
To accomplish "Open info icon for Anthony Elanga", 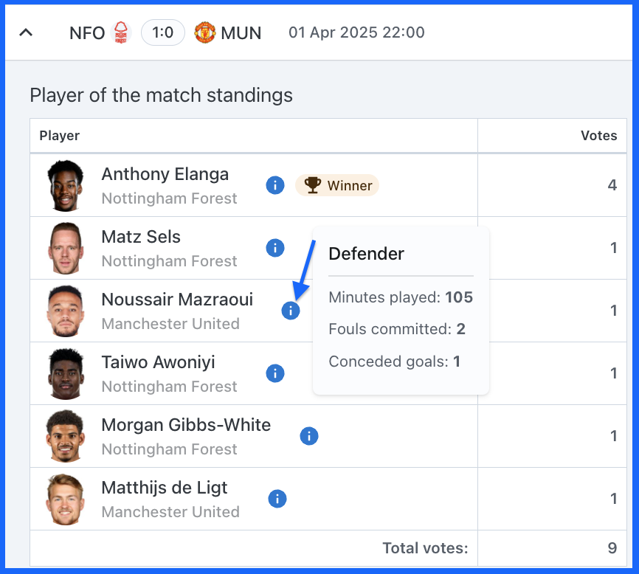I will click(275, 185).
